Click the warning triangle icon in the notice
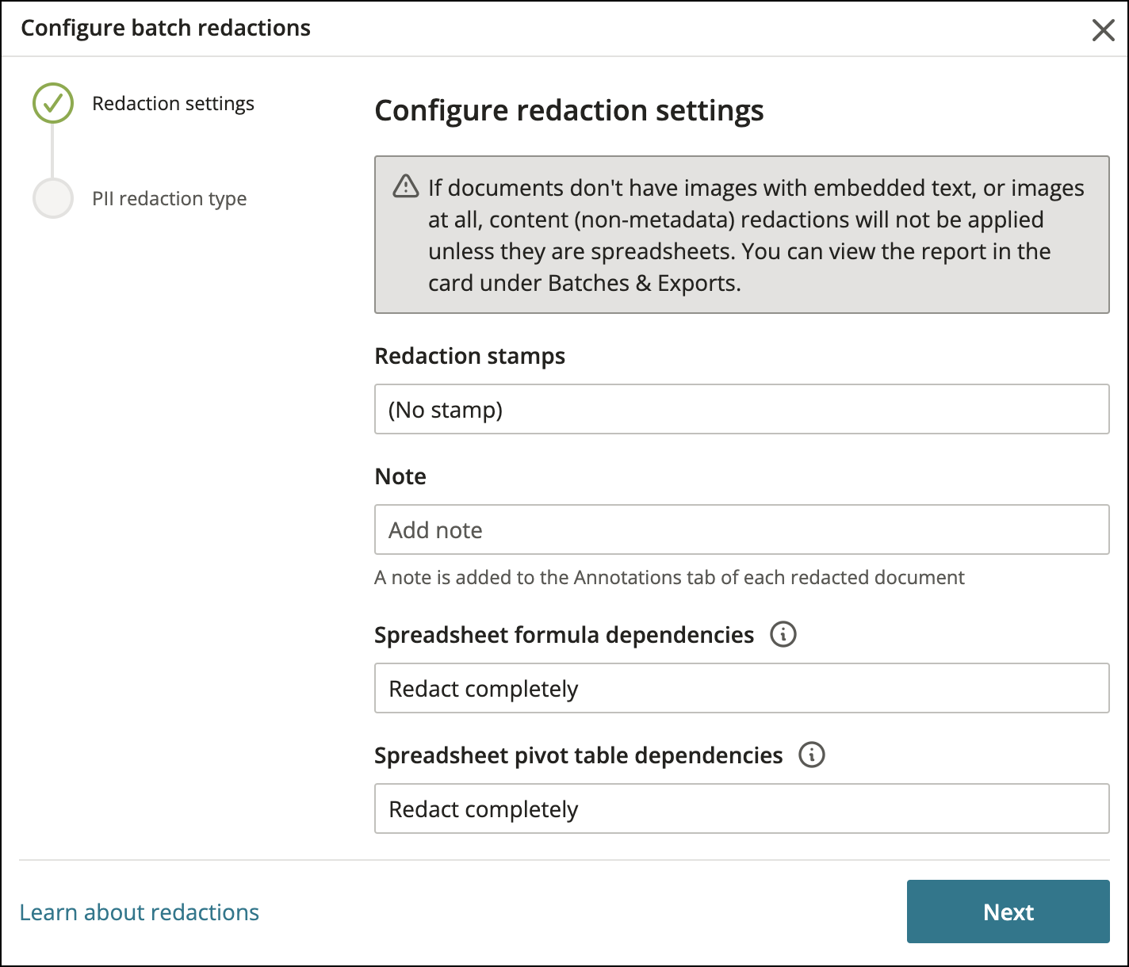The image size is (1129, 967). (x=405, y=187)
